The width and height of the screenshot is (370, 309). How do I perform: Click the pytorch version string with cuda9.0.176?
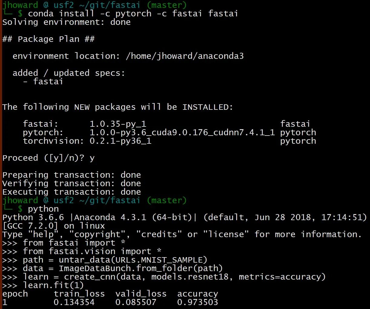pyautogui.click(x=182, y=133)
